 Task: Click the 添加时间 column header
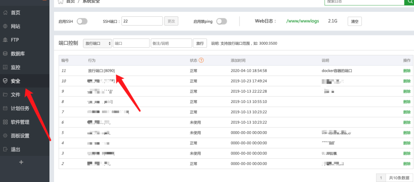coord(238,60)
